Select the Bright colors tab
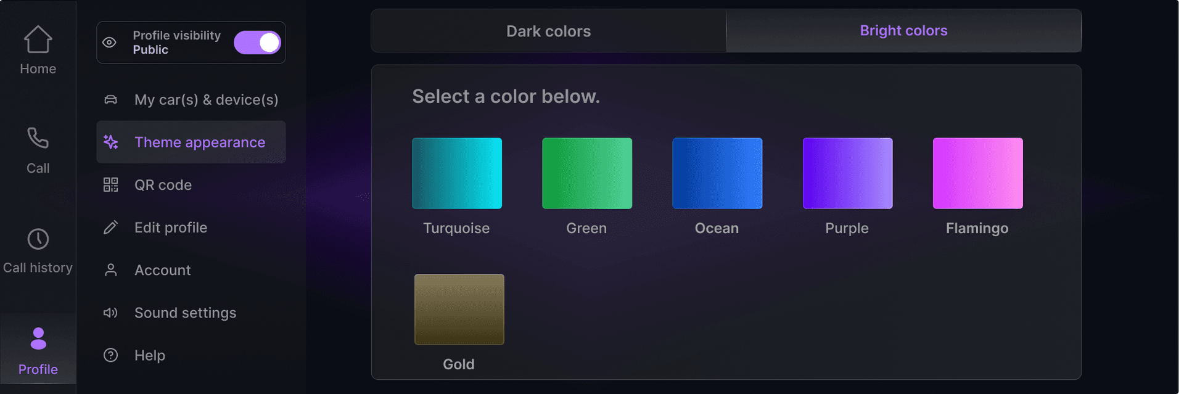Screen dimensions: 1184x394 click(903, 31)
